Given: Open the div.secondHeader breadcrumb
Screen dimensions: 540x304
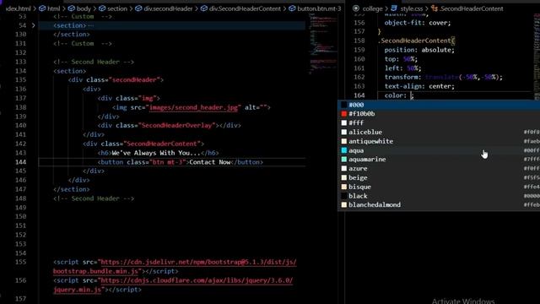Looking at the screenshot, I should coord(164,8).
